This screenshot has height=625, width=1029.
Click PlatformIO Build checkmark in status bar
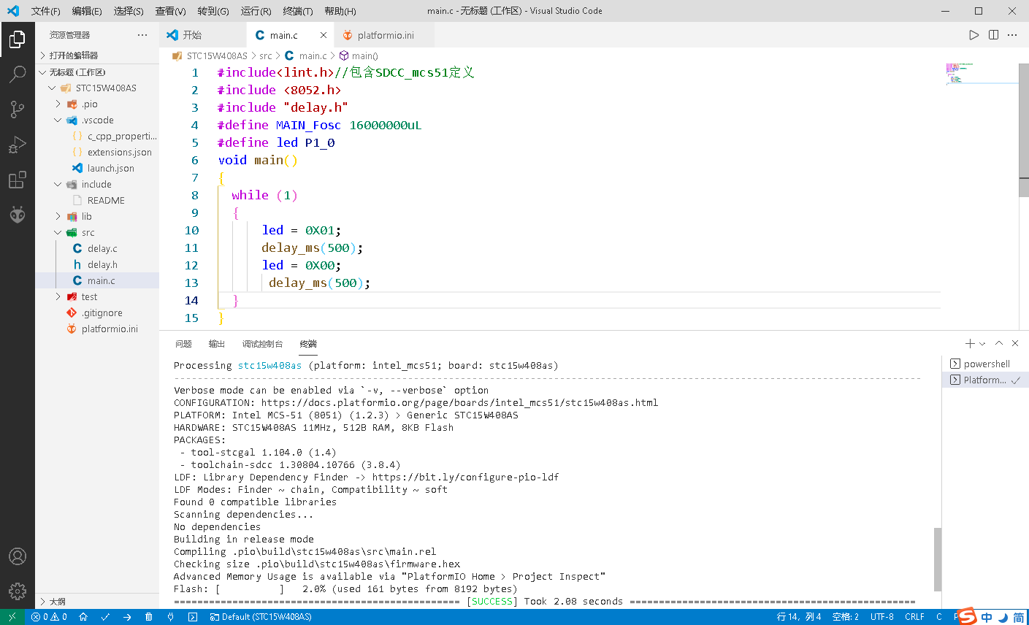105,617
